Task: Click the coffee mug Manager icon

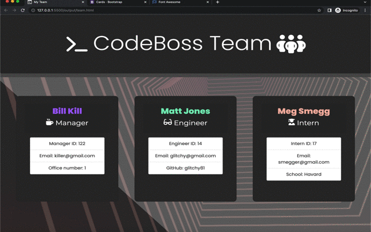Action: tap(49, 122)
